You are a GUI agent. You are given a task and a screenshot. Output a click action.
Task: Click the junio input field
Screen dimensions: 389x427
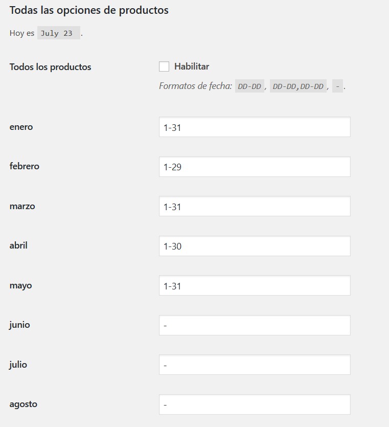255,325
